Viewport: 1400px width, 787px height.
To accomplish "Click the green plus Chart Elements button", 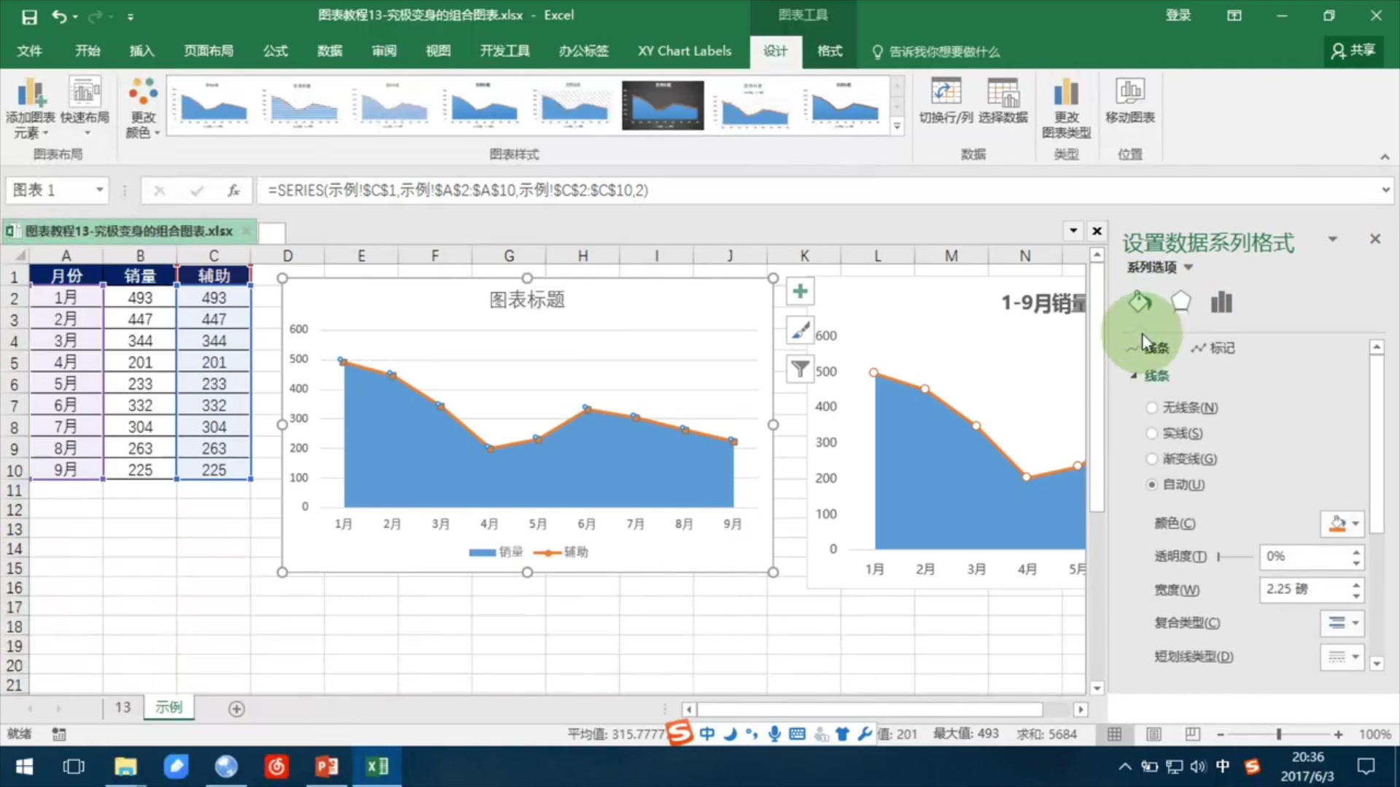I will (800, 291).
